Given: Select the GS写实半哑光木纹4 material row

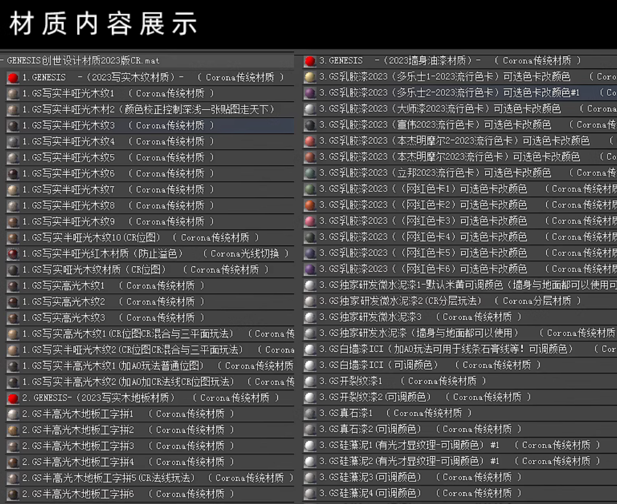Looking at the screenshot, I should pyautogui.click(x=150, y=141).
